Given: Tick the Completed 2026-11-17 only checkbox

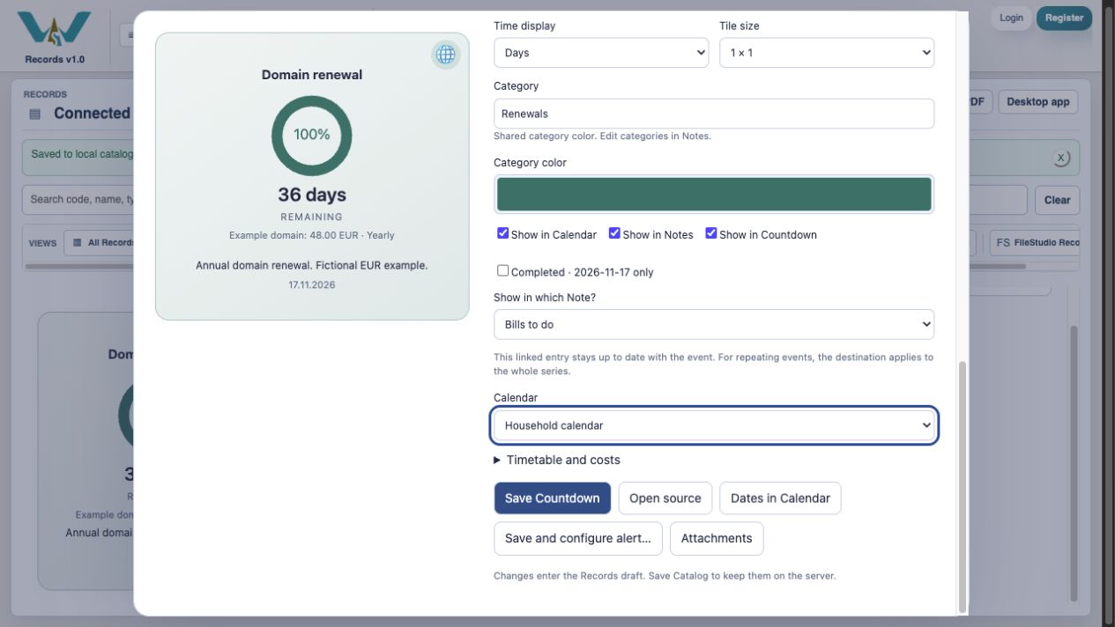Looking at the screenshot, I should click(502, 271).
